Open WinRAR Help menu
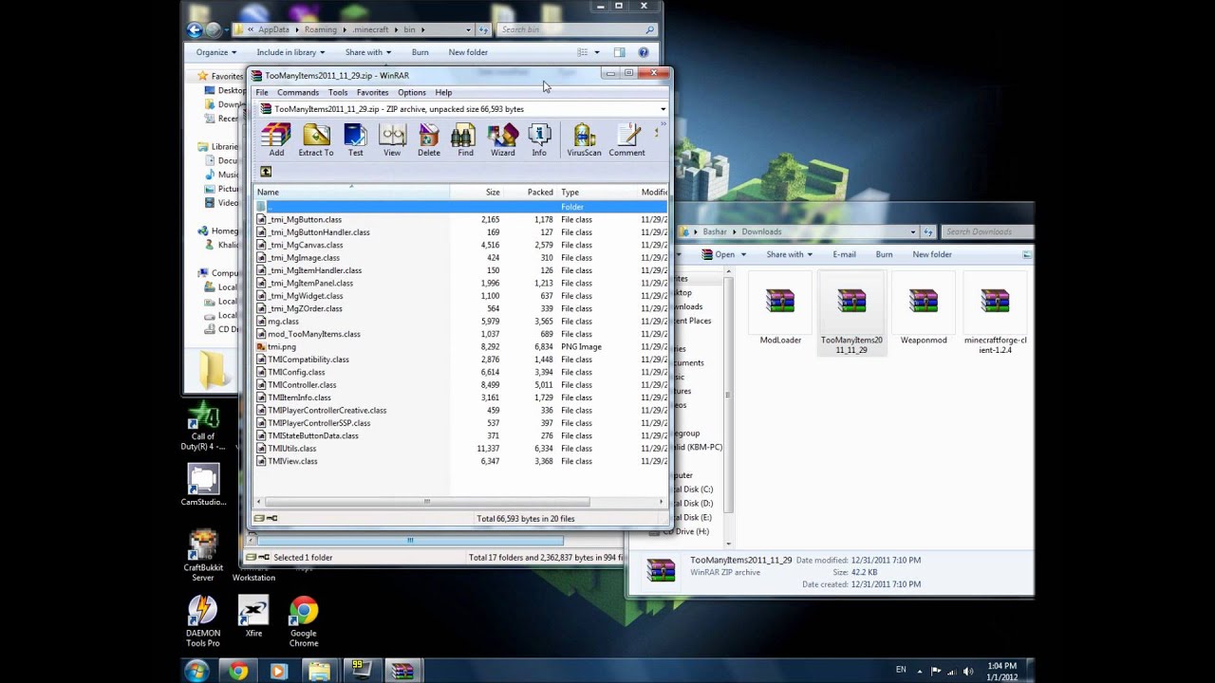Viewport: 1215px width, 683px height. pos(443,92)
